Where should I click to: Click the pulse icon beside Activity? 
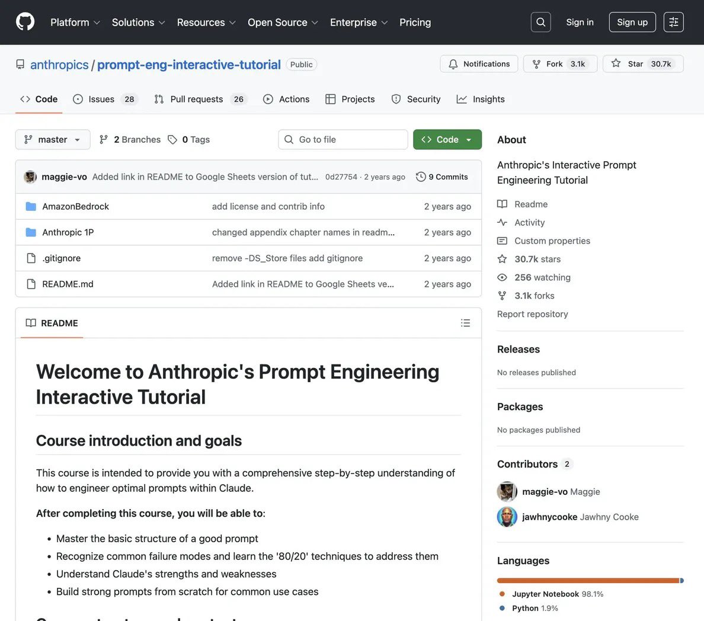click(x=502, y=222)
